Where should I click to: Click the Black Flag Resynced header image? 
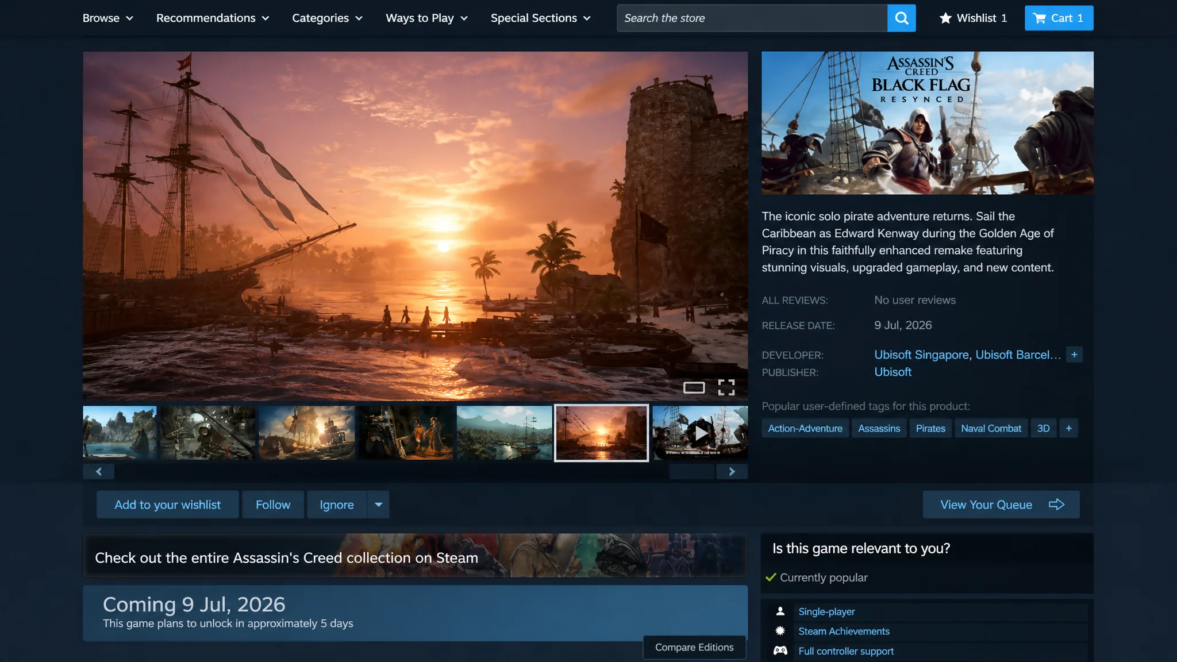pos(928,123)
